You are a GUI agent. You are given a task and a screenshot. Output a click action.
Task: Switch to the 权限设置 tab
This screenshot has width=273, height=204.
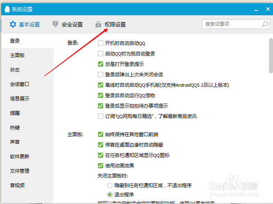(111, 24)
